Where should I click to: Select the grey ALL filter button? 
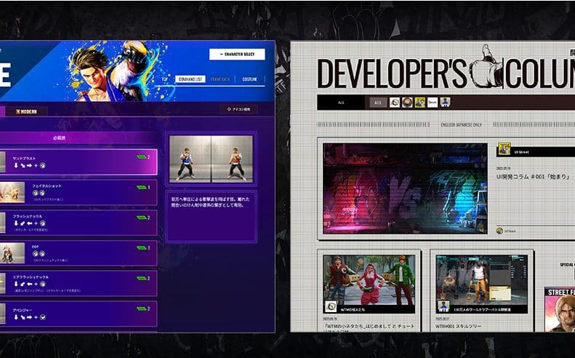click(x=378, y=103)
